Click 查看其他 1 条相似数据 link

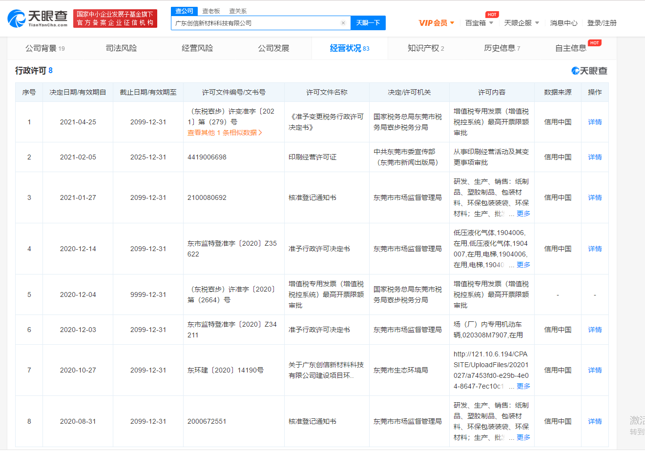tap(225, 133)
